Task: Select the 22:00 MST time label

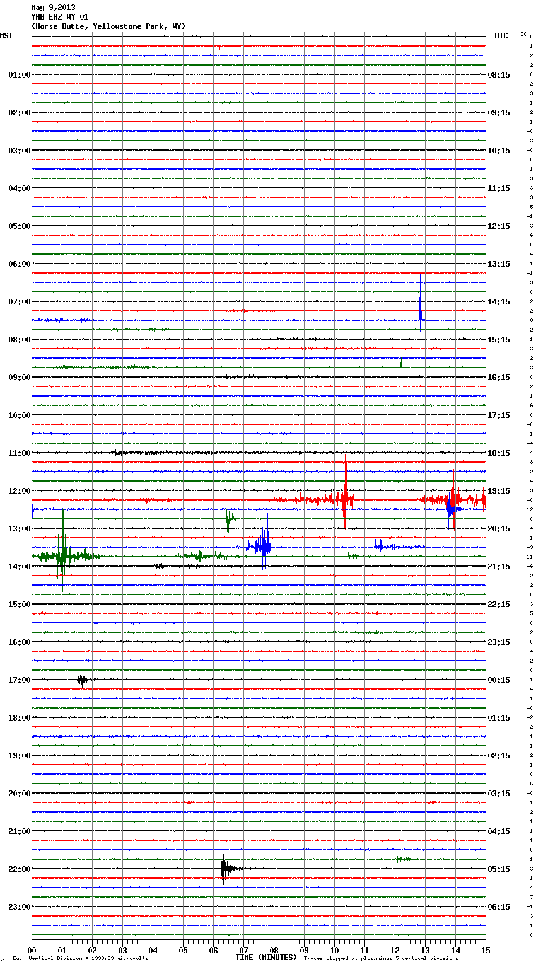Action: click(x=20, y=869)
